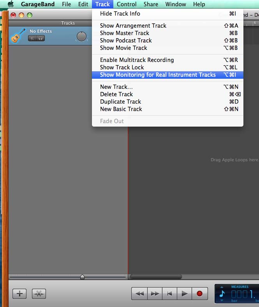Click the track pan knob

coord(81,36)
